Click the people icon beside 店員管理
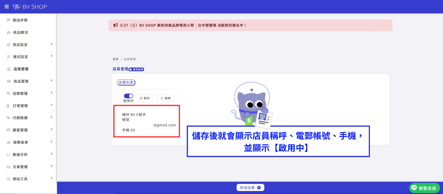This screenshot has height=194, width=443. click(9, 69)
